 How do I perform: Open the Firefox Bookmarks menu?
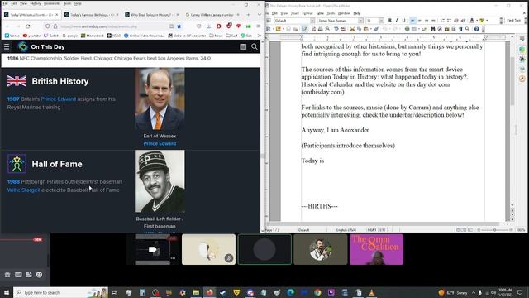[52, 3]
